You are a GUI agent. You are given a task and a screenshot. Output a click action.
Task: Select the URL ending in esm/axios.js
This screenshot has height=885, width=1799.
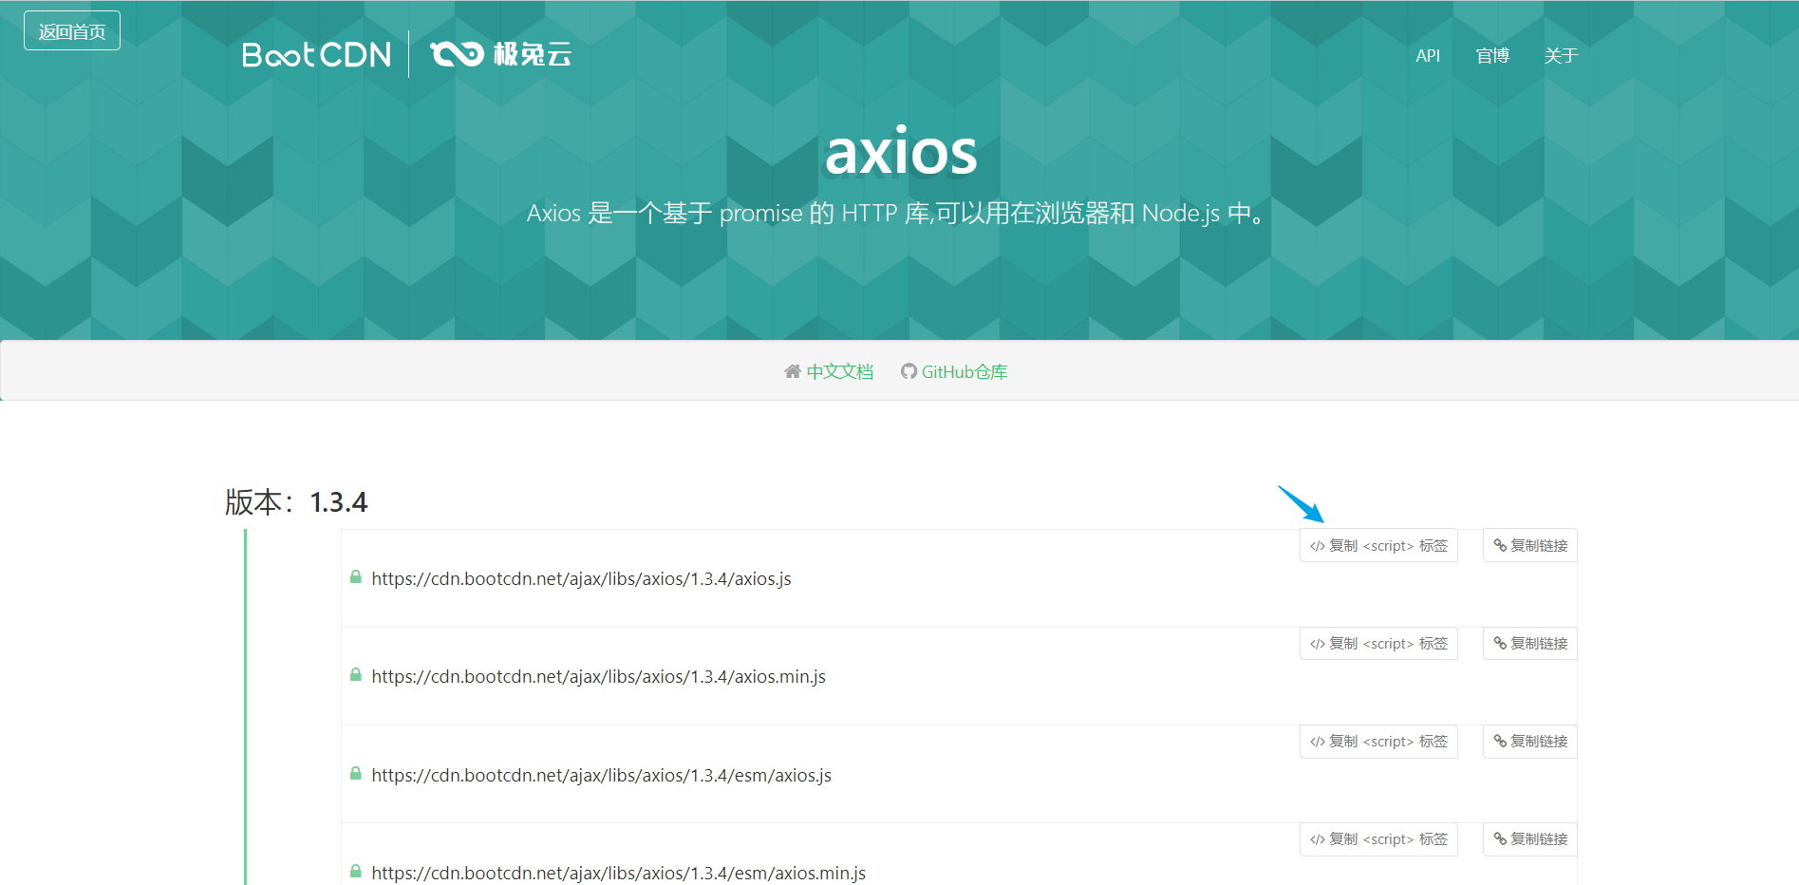(601, 776)
